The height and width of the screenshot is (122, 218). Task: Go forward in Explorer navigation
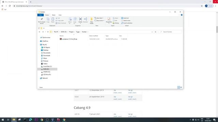pos(43,32)
